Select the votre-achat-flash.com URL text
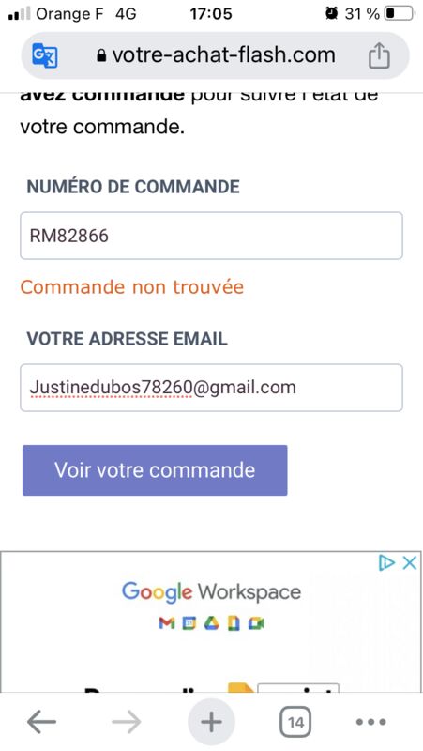This screenshot has height=751, width=423. coord(223,55)
